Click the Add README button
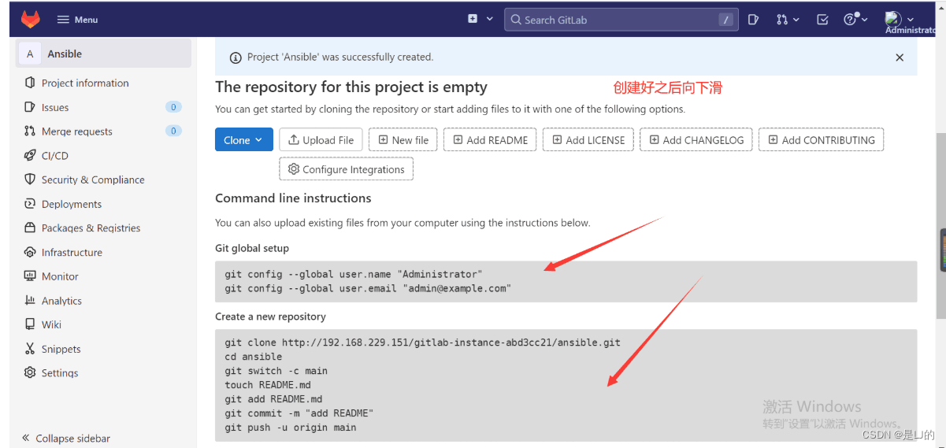 [490, 140]
